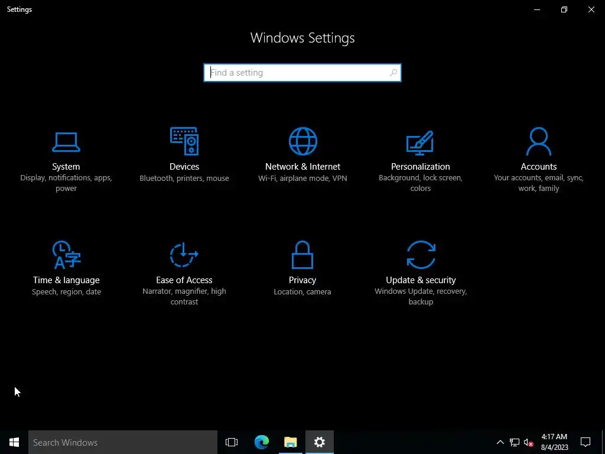Click "Location, camera" description
The image size is (605, 454).
point(302,292)
